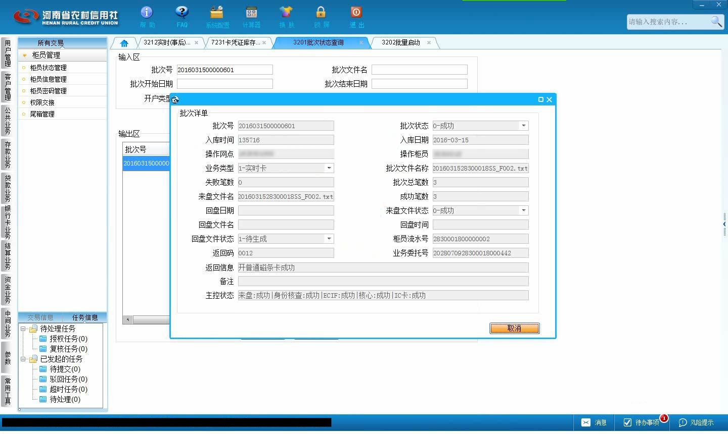Click the 批次开始日期 input field
728x434 pixels.
point(224,84)
